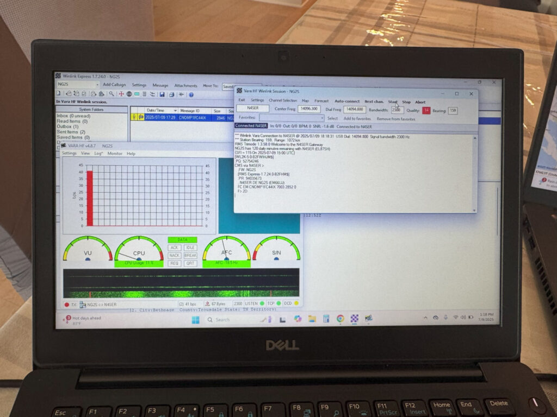Click the N4SER callsign field
The height and width of the screenshot is (417, 557).
252,108
